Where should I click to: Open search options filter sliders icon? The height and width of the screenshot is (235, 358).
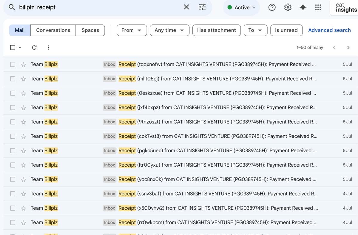tap(202, 7)
